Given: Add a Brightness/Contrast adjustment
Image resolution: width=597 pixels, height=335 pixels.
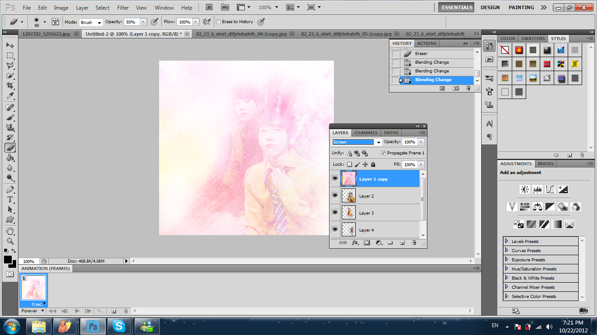Looking at the screenshot, I should click(x=524, y=189).
